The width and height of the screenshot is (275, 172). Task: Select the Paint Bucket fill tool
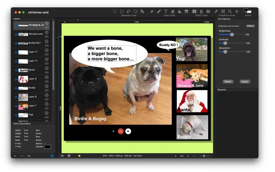[179, 11]
